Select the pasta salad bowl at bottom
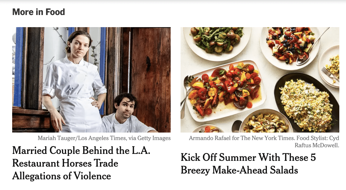 pyautogui.click(x=266, y=122)
